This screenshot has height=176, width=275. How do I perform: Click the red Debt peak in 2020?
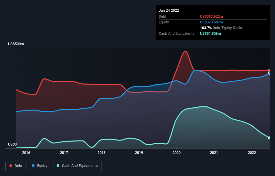[185, 51]
